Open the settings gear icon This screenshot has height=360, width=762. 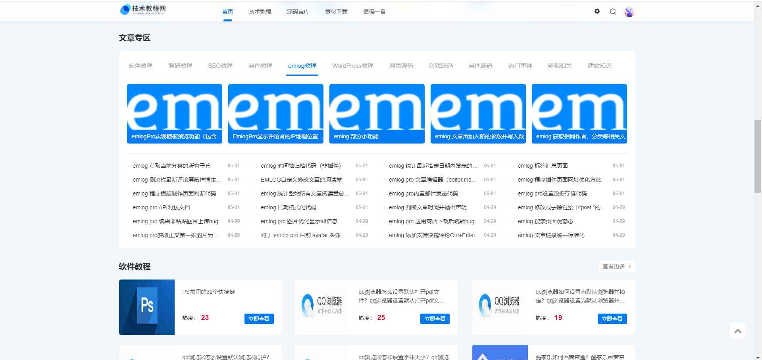pos(597,11)
